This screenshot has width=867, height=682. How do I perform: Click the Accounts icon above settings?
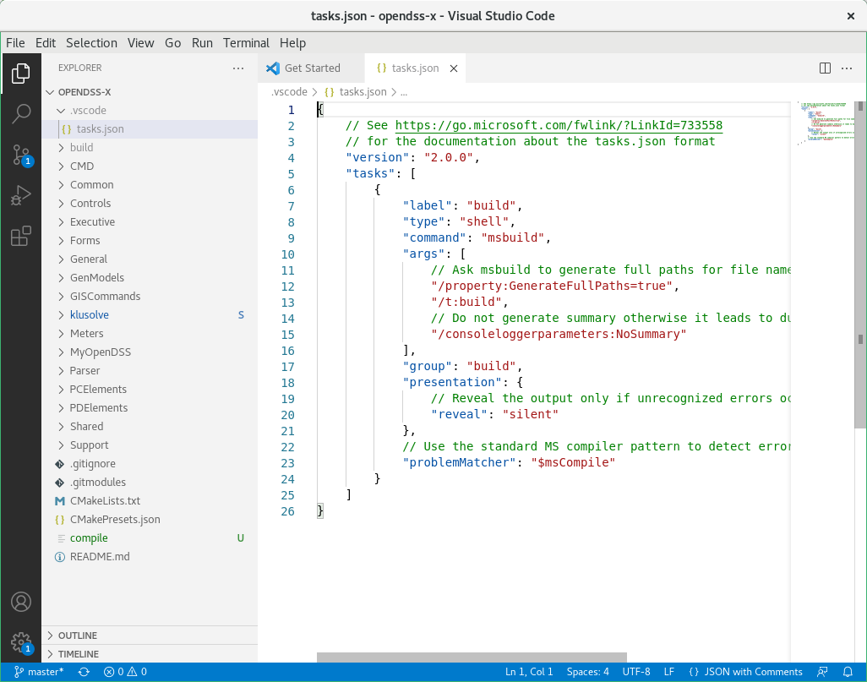(21, 602)
